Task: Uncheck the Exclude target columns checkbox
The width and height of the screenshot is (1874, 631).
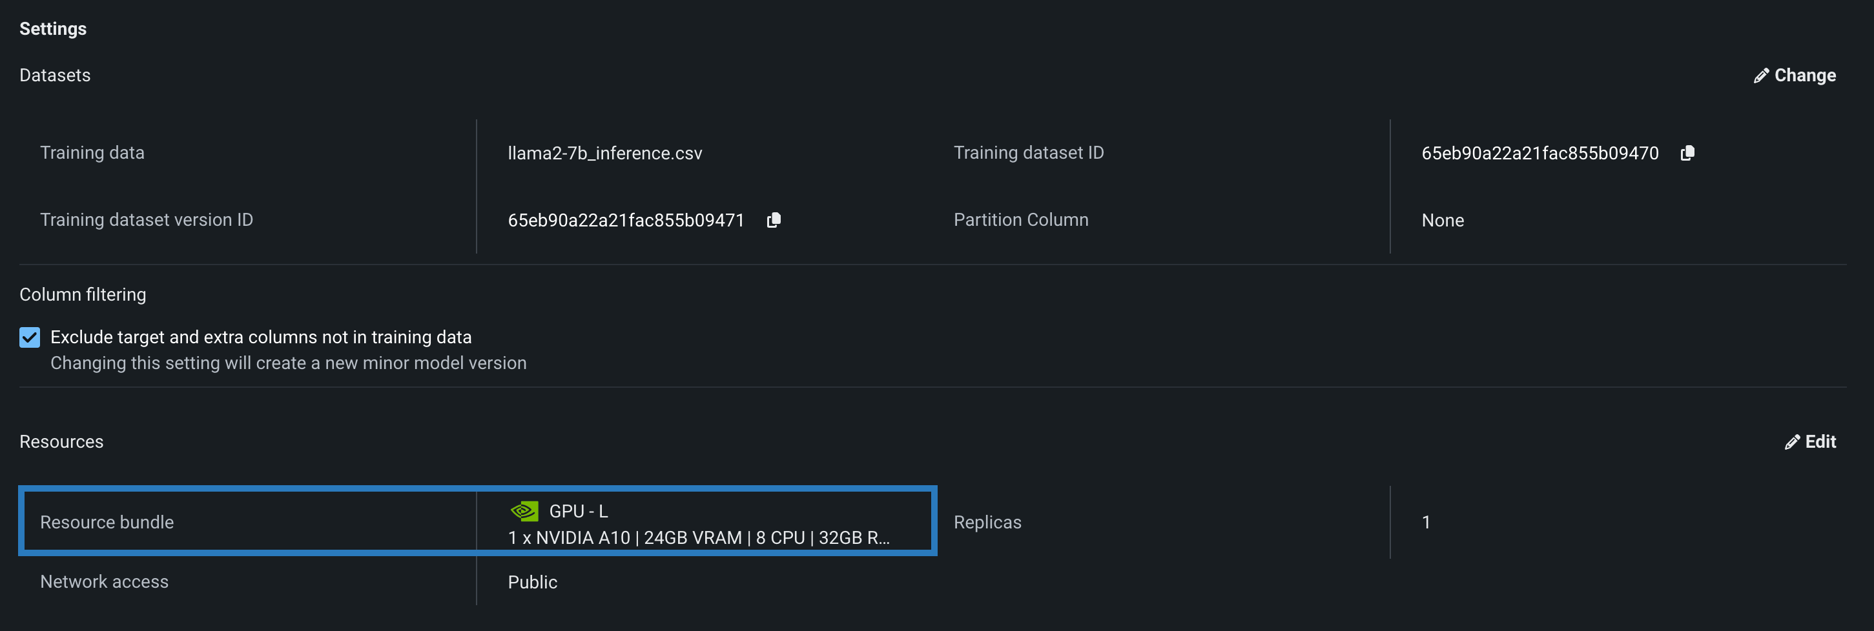Action: point(30,337)
